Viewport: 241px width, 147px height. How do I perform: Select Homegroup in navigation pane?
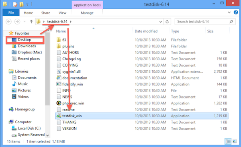click(25, 109)
